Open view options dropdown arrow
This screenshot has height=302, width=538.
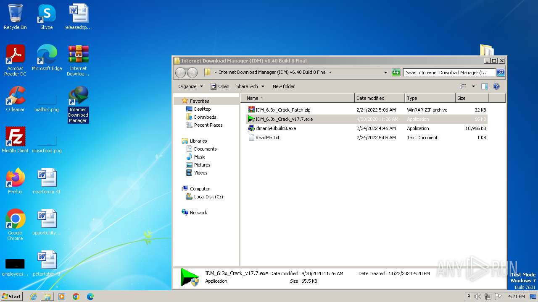tap(473, 86)
